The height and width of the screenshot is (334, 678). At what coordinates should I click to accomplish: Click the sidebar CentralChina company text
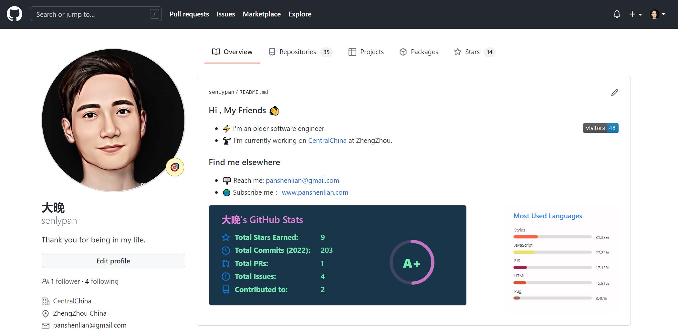(72, 301)
